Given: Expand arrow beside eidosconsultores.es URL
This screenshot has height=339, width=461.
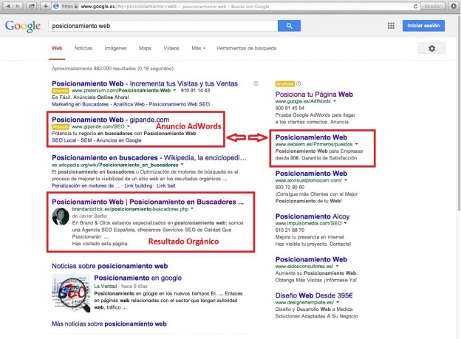Looking at the screenshot, I should point(337,267).
